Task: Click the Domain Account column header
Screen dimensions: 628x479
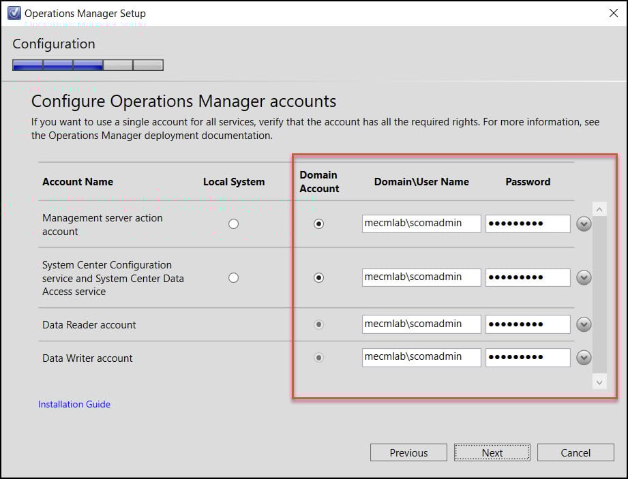Action: pyautogui.click(x=319, y=182)
